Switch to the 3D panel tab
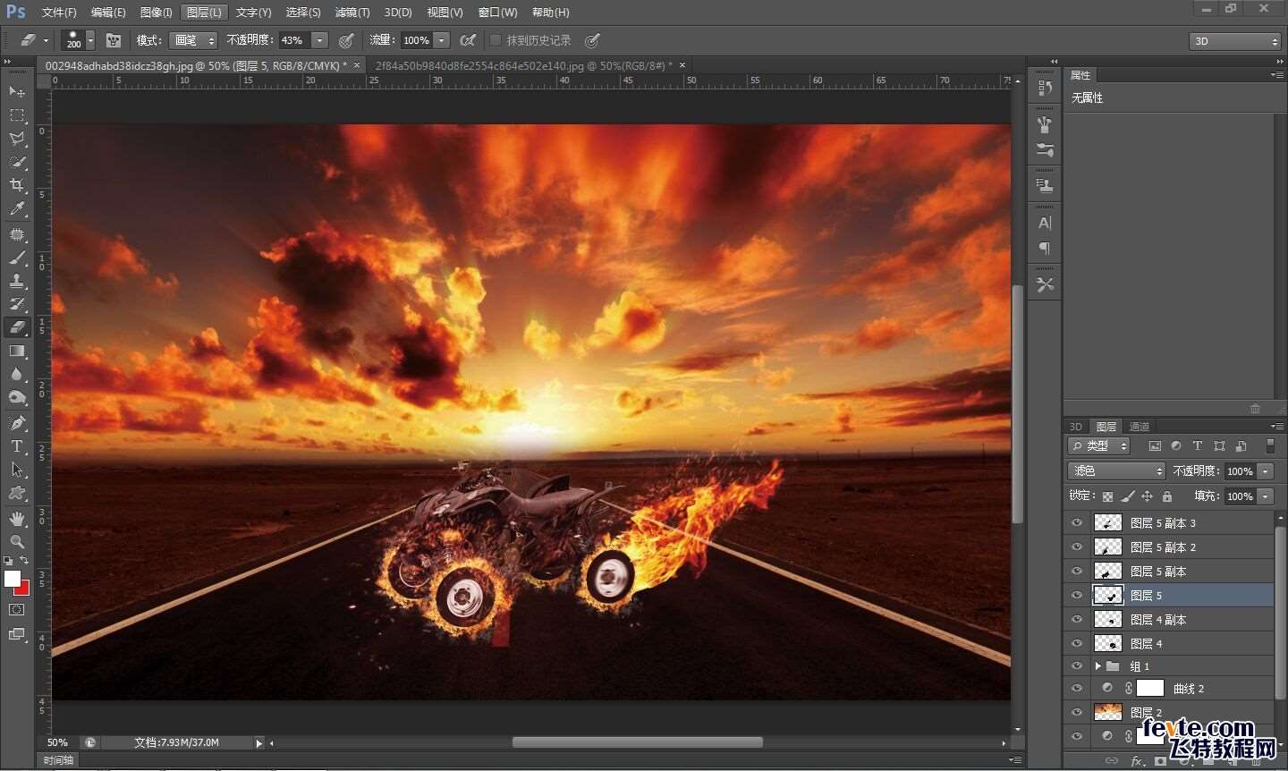This screenshot has width=1288, height=771. (x=1076, y=427)
